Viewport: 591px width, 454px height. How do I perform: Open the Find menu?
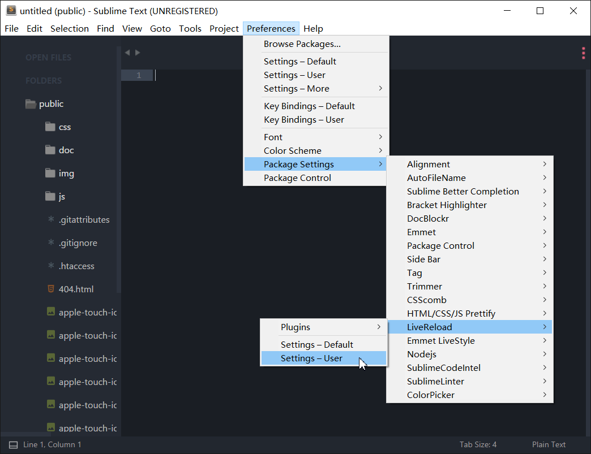pyautogui.click(x=105, y=29)
